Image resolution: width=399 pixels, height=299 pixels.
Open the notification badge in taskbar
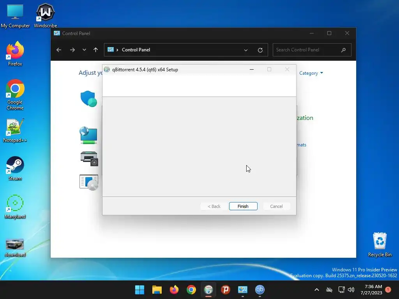[x=388, y=290]
